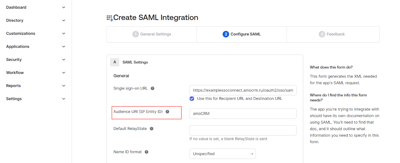The image size is (400, 163).
Task: Click help icon beside Audience URI label
Action: [167, 112]
